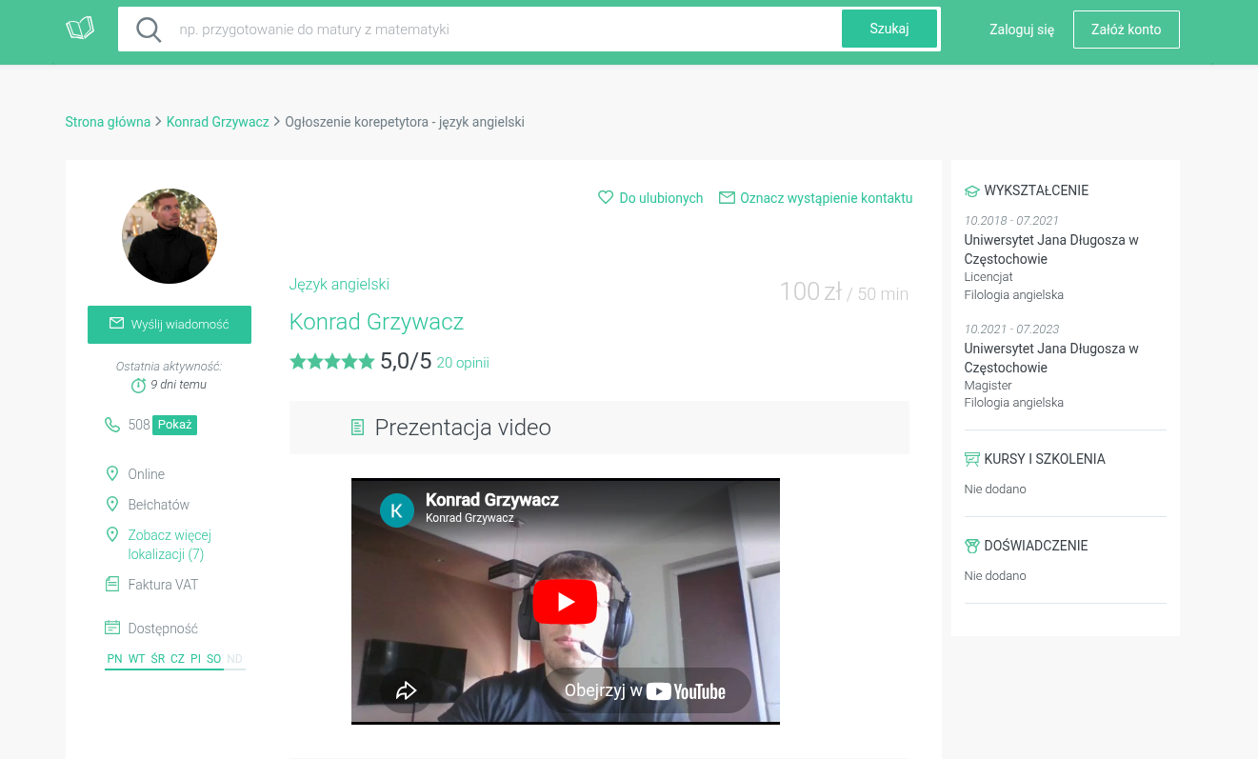Click the phone icon beside the number 508
1258x759 pixels.
coord(112,425)
